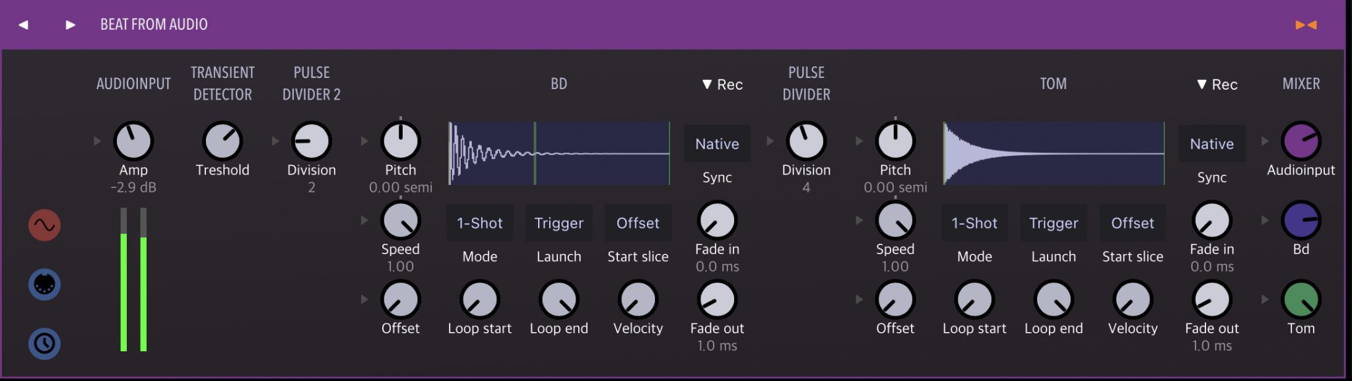Click the -2.9 dB Amp value
The image size is (1352, 381).
(133, 188)
